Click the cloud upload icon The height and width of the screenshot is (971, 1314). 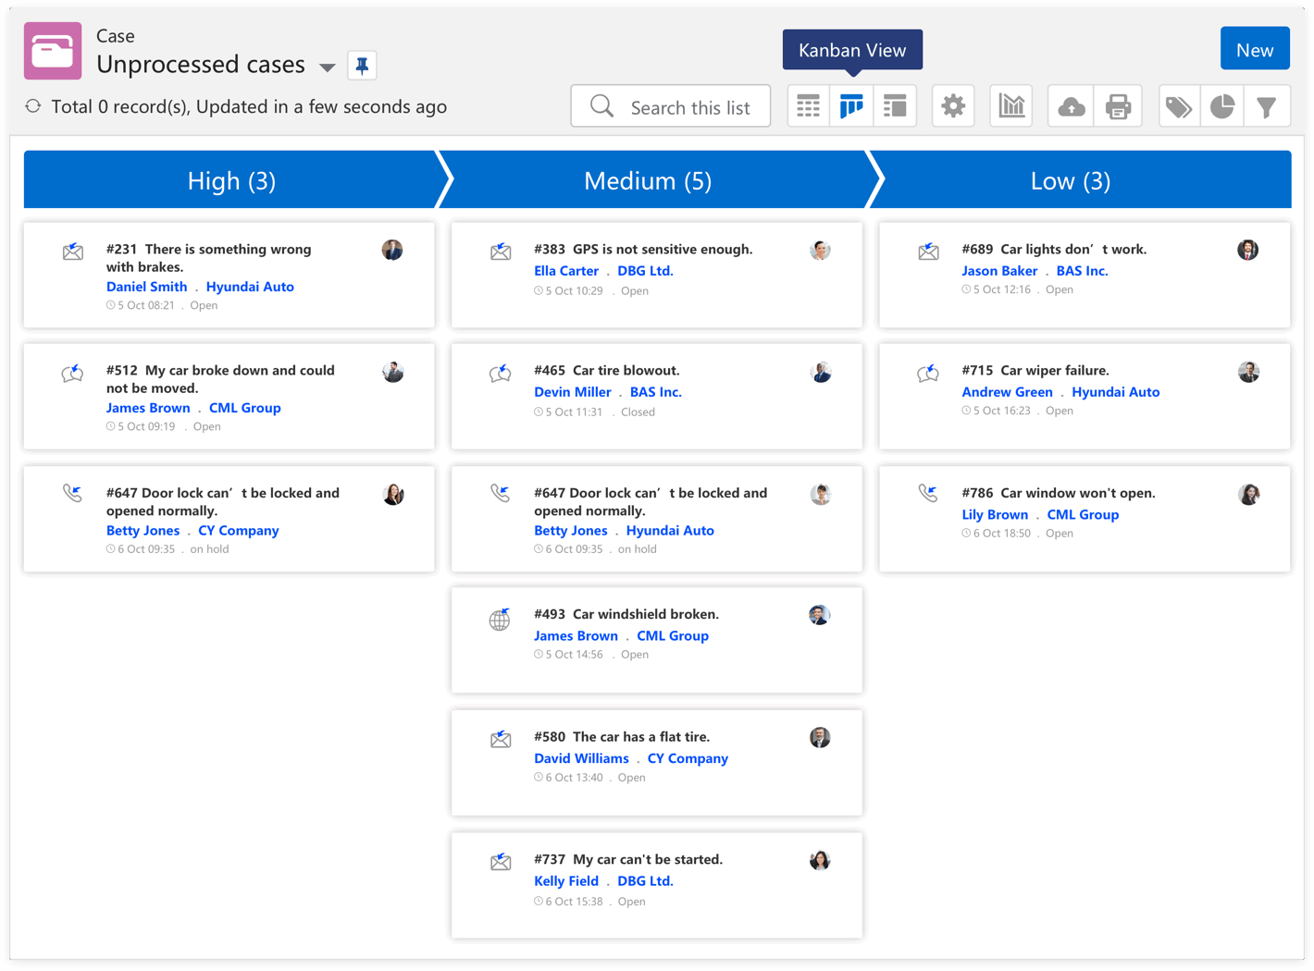click(1072, 106)
